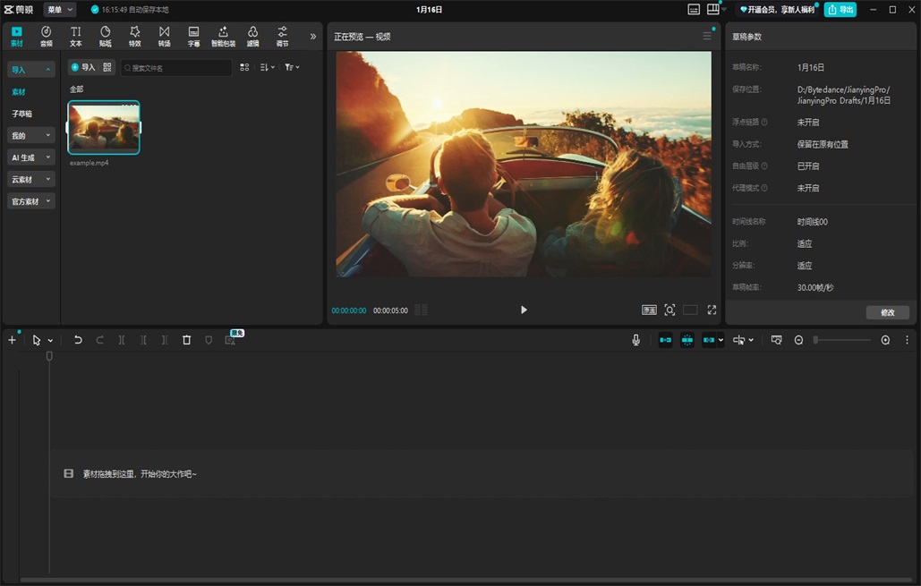Click the undo arrow in timeline toolbar
The image size is (921, 586).
pos(78,340)
